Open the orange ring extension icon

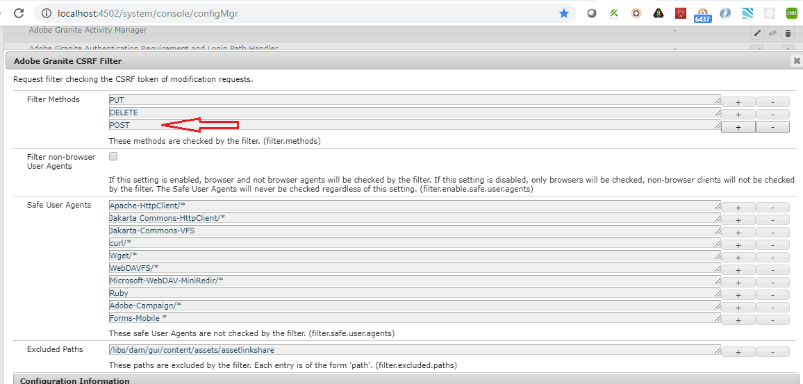[636, 13]
